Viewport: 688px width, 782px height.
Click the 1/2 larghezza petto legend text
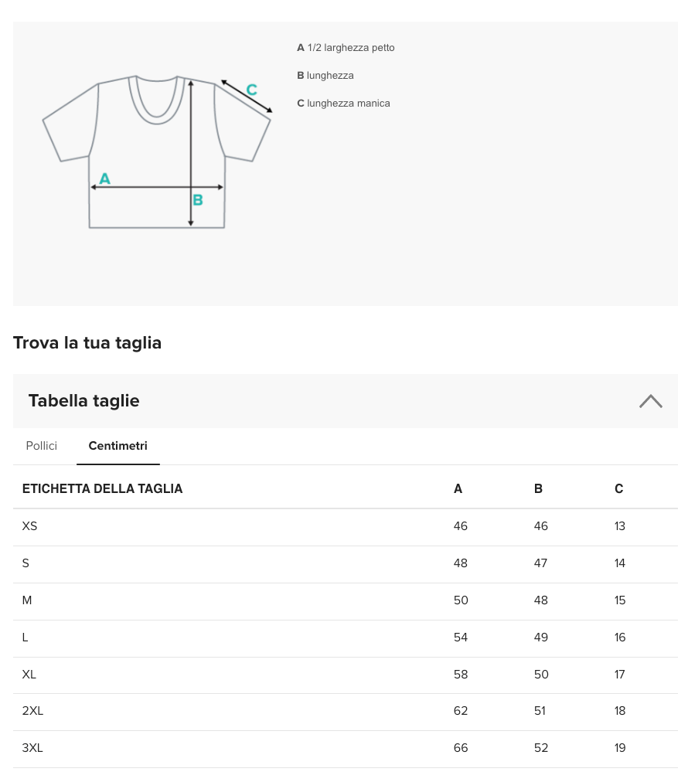point(351,48)
